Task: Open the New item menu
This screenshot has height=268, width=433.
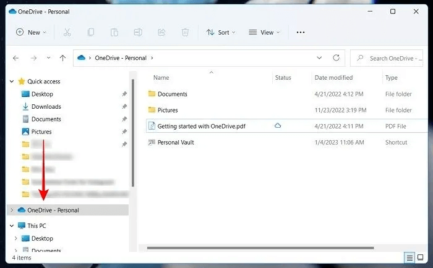Action: [31, 32]
